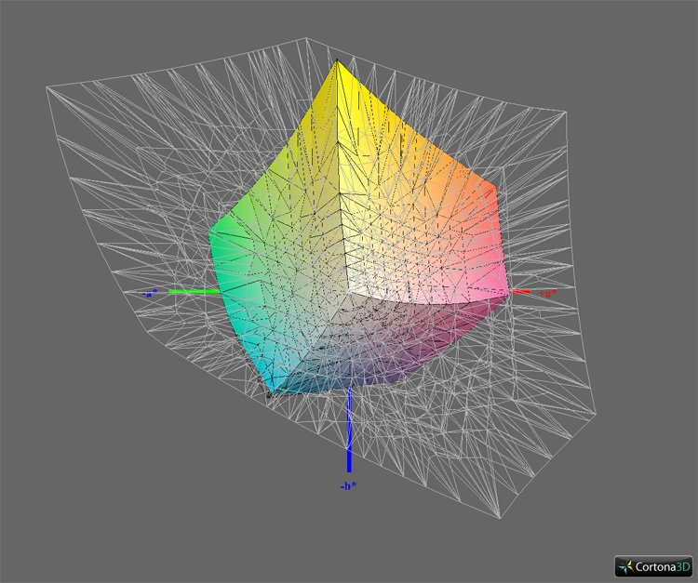The image size is (698, 583).
Task: Click the cyan bottom corner of the gamut
Action: (272, 393)
